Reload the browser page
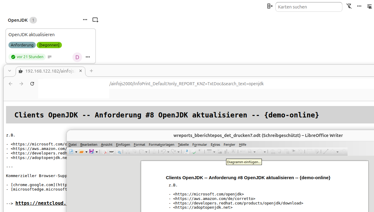Viewport: 374px width, 212px height. [x=32, y=84]
